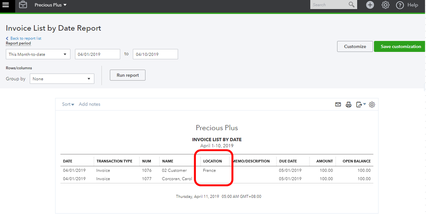
Task: Click the OPEN BALANCE column header
Action: point(356,161)
